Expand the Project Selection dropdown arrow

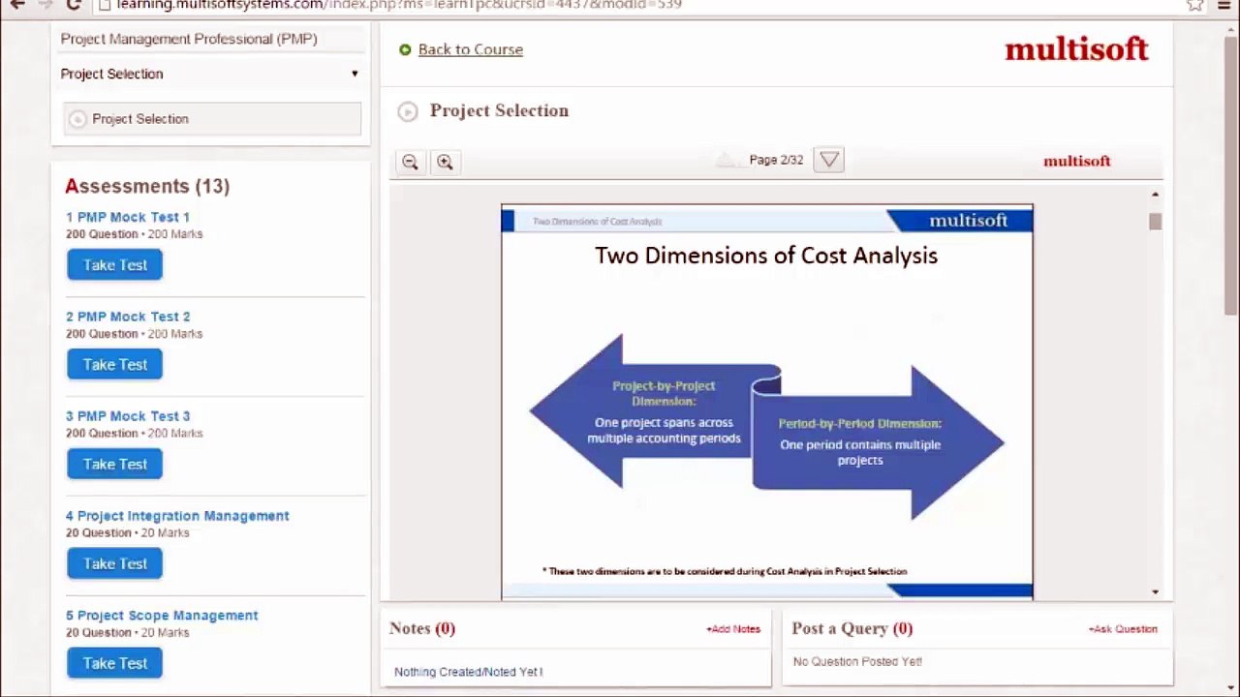click(355, 74)
